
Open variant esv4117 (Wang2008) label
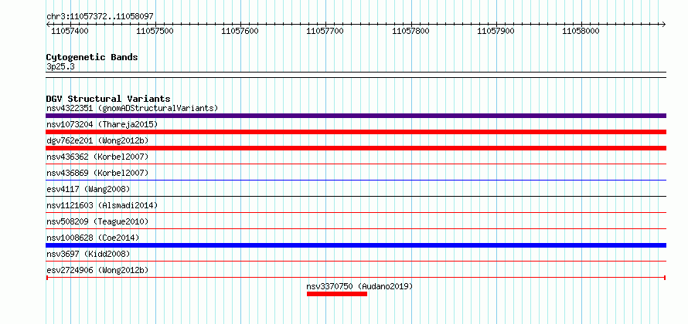tap(89, 189)
